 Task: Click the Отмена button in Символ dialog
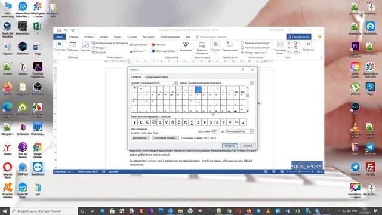(x=248, y=146)
